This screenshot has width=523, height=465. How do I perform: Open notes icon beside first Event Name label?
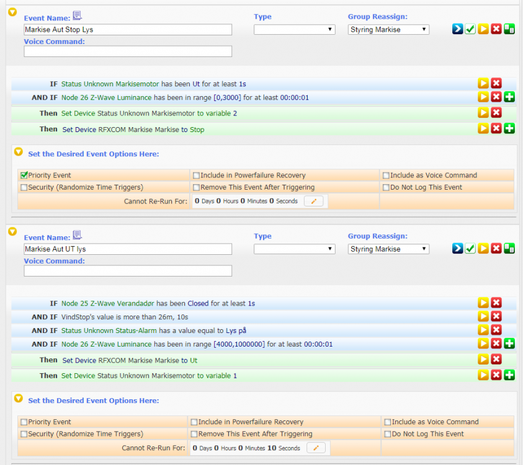click(x=78, y=15)
